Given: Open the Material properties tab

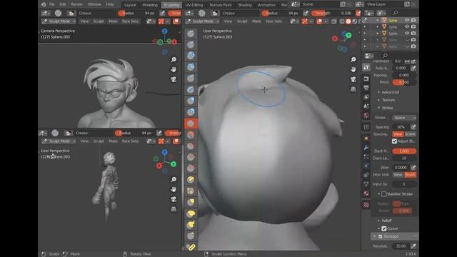Looking at the screenshot, I should tap(366, 193).
